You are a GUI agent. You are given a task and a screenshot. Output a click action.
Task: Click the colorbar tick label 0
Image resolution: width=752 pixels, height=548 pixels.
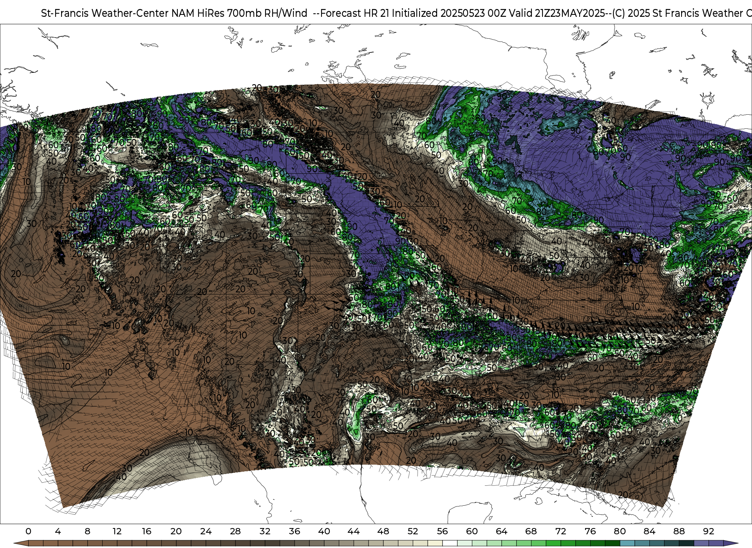tap(28, 531)
